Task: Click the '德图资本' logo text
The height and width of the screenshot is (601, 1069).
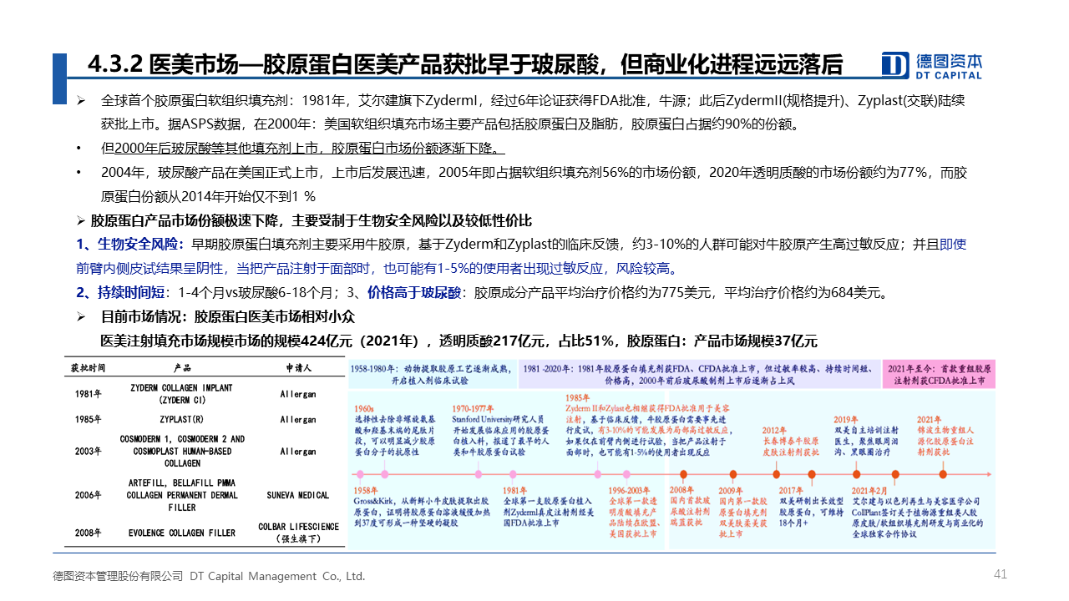Action: [948, 60]
